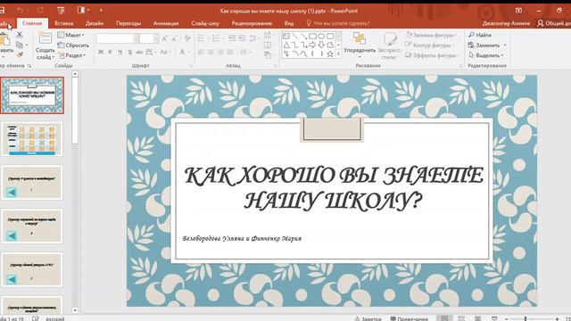Increase the list indent level
This screenshot has width=571, height=321.
[x=242, y=38]
